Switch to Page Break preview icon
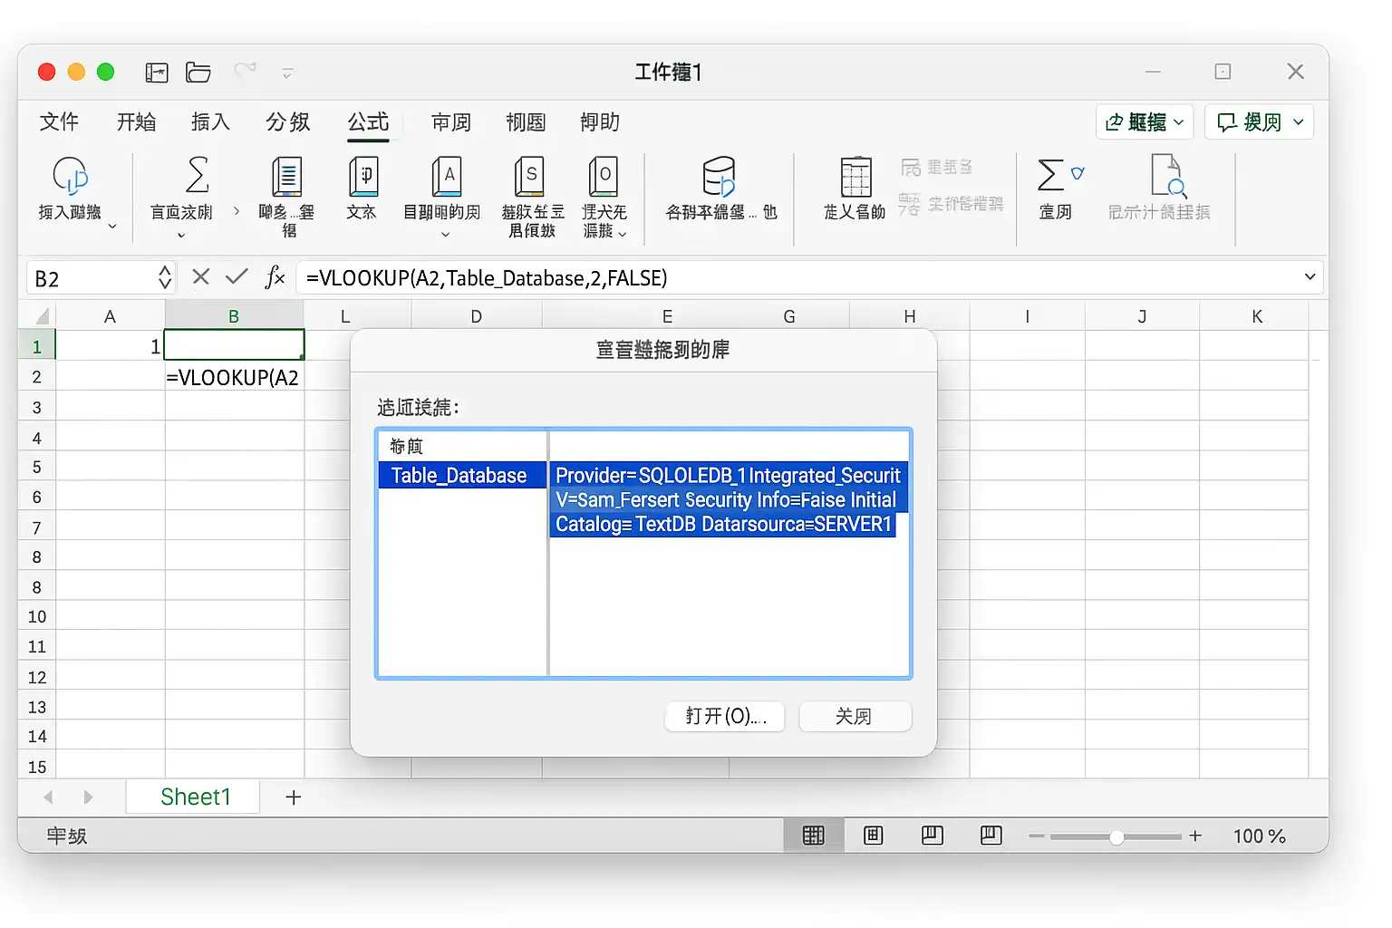 pos(932,836)
